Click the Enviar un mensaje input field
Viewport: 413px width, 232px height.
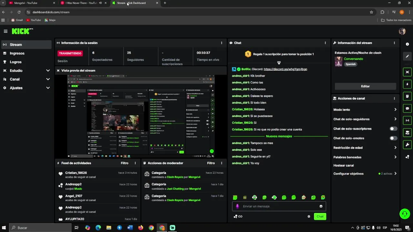click(279, 206)
